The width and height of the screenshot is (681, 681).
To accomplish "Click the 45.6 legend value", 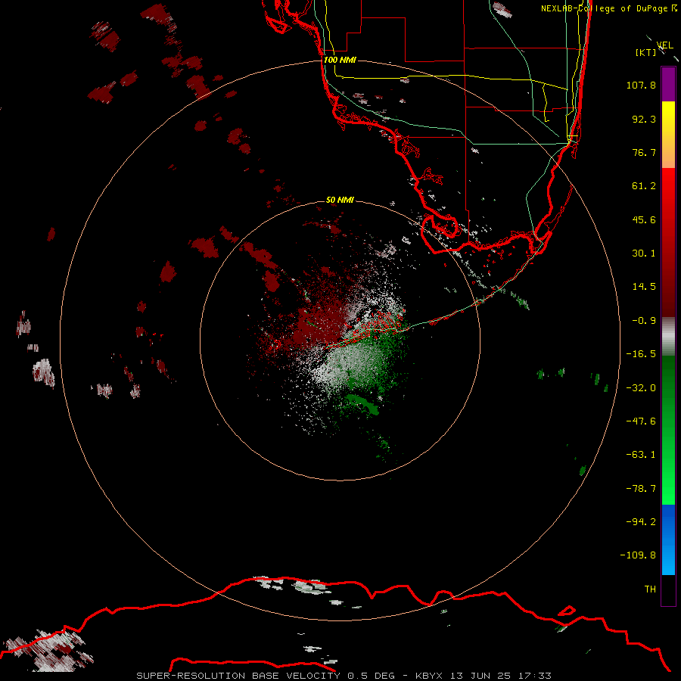I will pos(644,219).
